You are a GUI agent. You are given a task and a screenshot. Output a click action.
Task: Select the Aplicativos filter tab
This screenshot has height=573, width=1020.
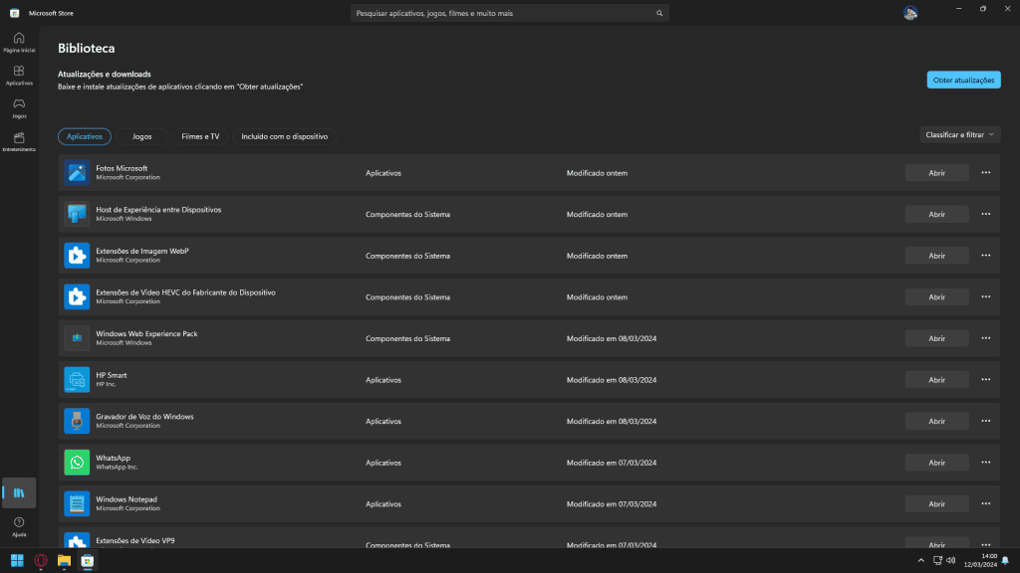[x=85, y=136]
